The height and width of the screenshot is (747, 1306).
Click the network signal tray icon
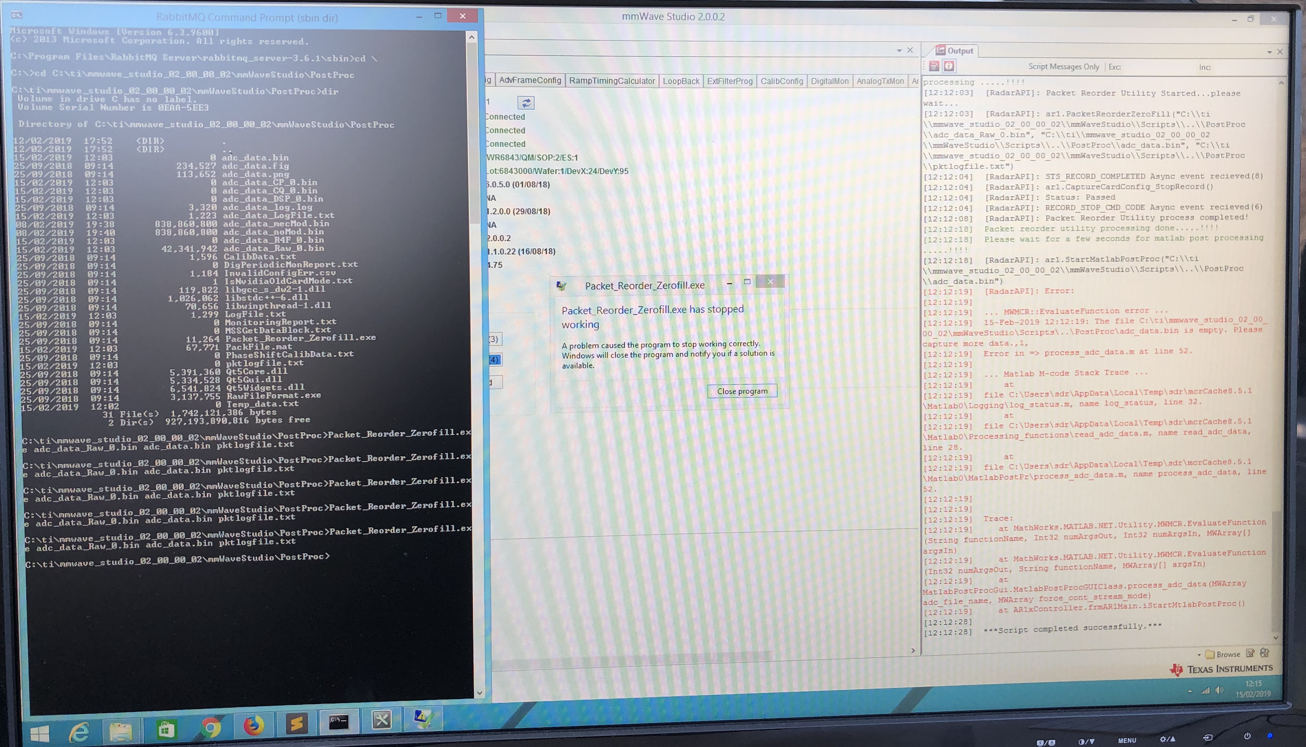(1205, 691)
